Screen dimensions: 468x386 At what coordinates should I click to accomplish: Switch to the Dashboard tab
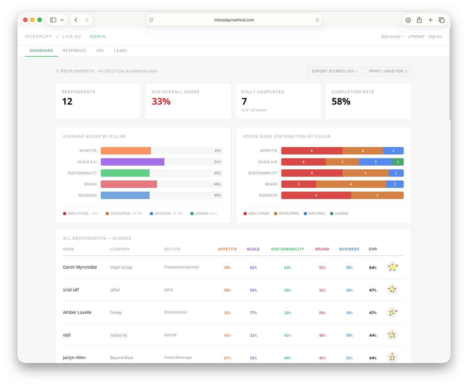click(x=41, y=51)
